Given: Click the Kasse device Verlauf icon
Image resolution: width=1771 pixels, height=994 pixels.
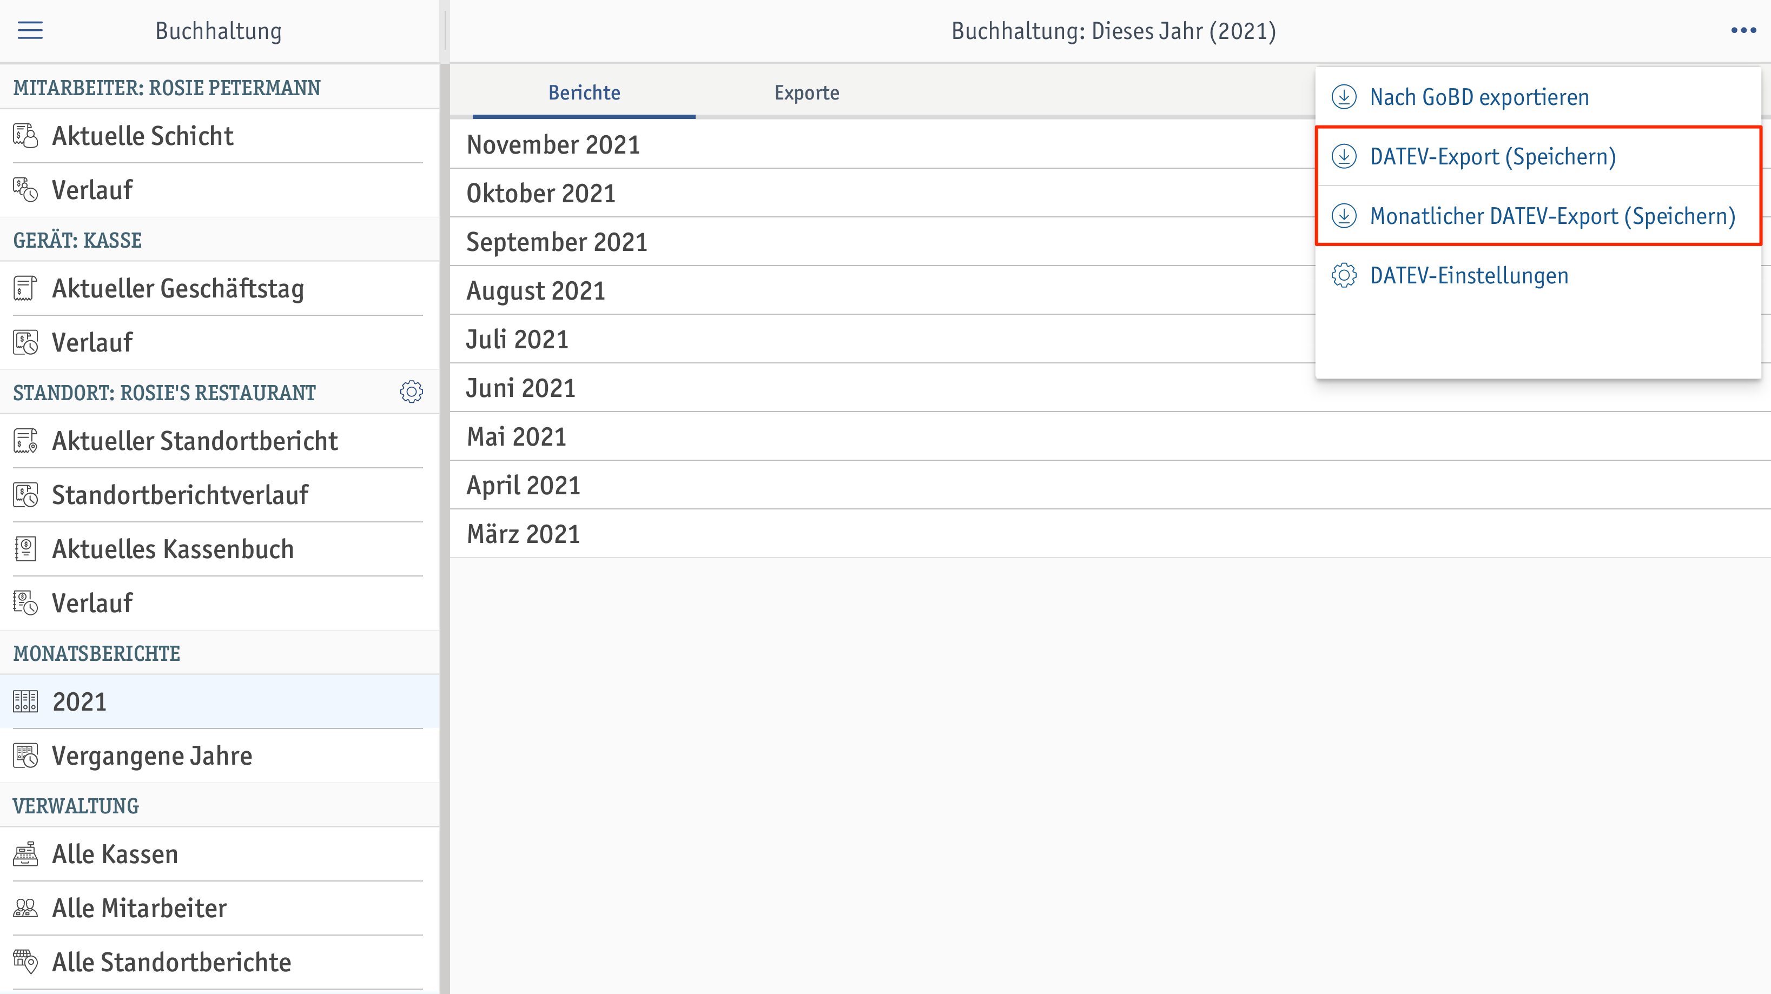Looking at the screenshot, I should [x=25, y=342].
